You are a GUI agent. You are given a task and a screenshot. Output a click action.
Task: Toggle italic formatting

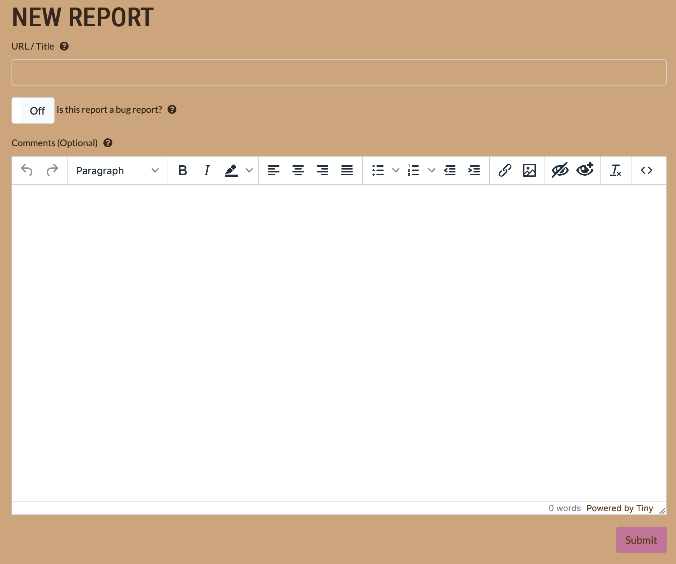pyautogui.click(x=207, y=170)
